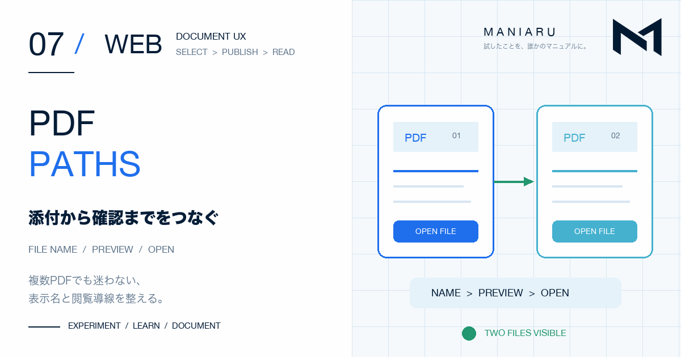Click the NAME > PREVIEW > OPEN bar

515,293
